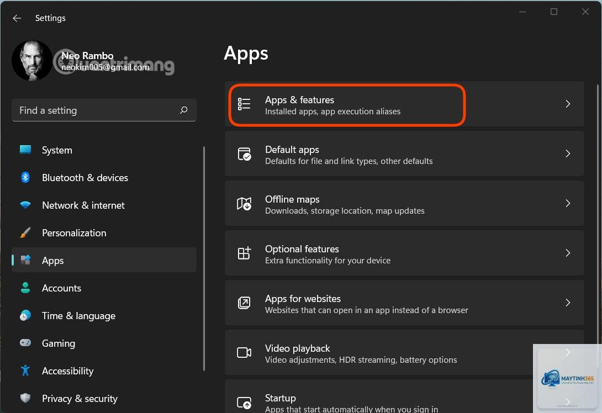Click the Settings window title
Image resolution: width=602 pixels, height=413 pixels.
tap(50, 18)
